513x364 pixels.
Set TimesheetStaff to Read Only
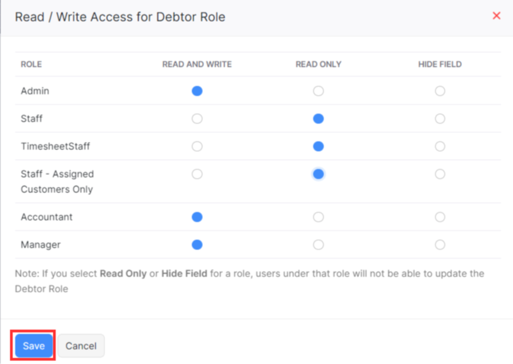pyautogui.click(x=318, y=146)
